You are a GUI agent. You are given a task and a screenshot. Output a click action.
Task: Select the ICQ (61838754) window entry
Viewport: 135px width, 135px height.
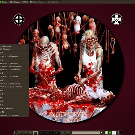point(15,70)
